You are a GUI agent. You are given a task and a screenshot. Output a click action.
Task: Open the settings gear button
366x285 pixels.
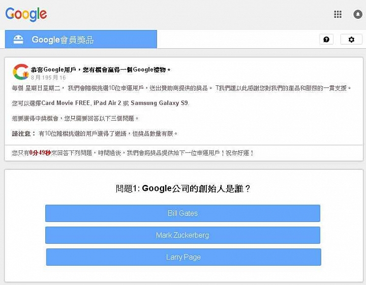click(351, 40)
